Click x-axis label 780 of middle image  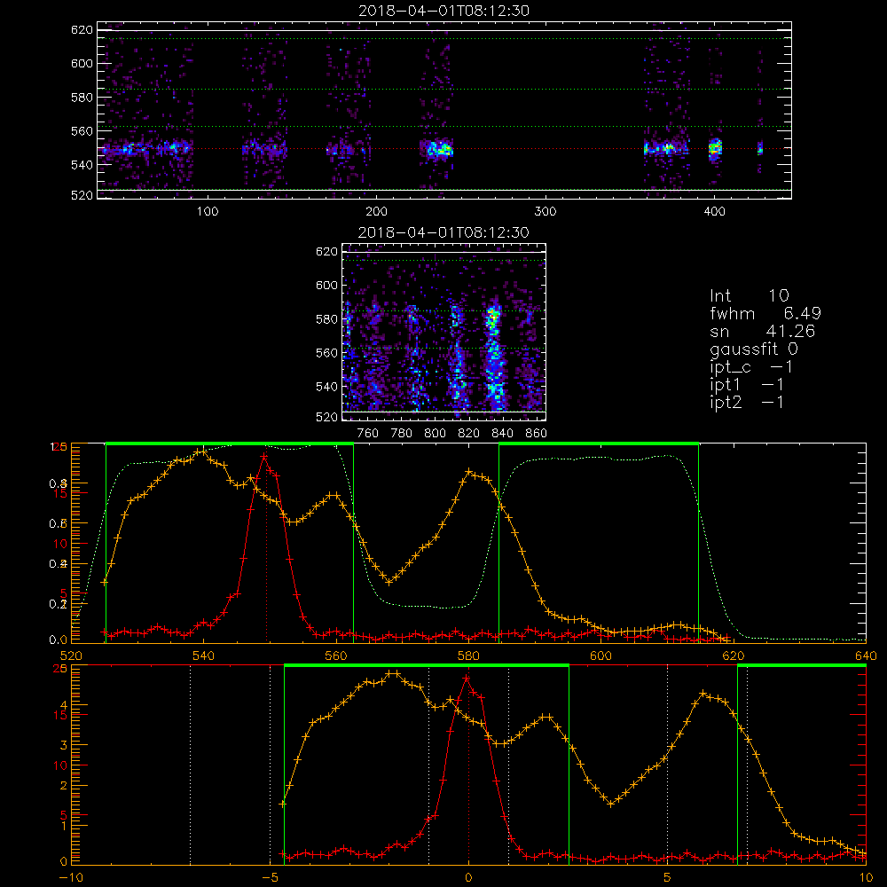(x=402, y=434)
